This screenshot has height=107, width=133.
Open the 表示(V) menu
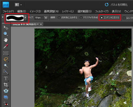[116, 12]
